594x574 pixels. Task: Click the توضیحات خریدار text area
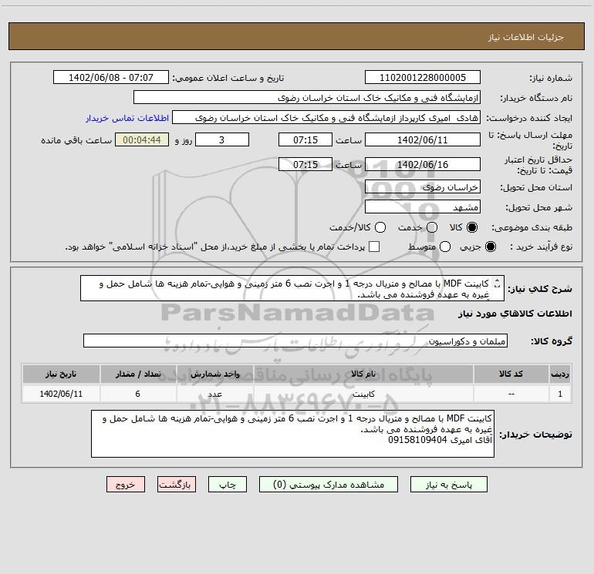tap(292, 434)
